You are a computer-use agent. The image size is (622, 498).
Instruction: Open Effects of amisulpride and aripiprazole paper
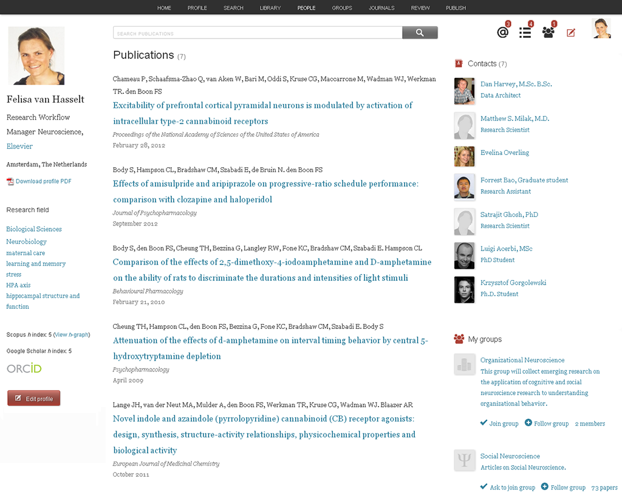(265, 192)
